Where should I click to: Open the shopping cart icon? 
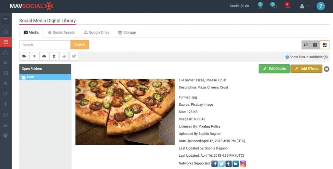(x=260, y=6)
